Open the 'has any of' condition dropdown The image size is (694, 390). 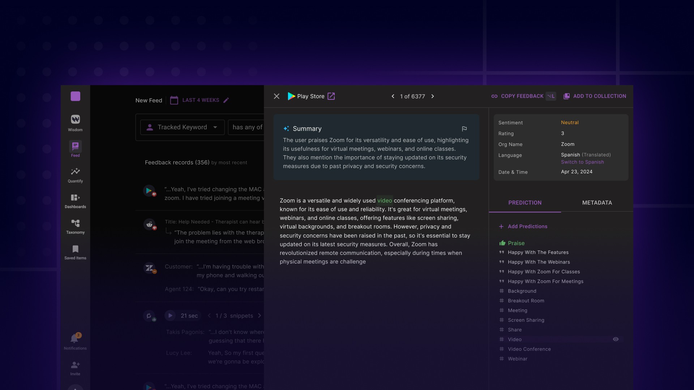point(246,127)
